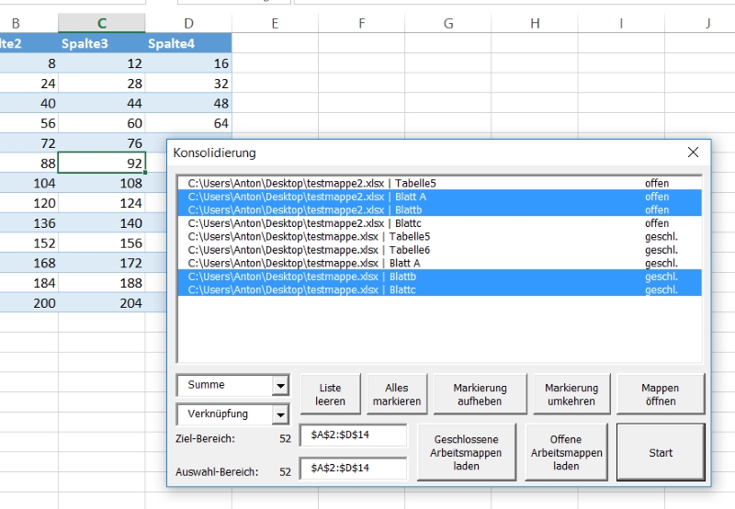Invert selection with Markierung umkehren

point(571,394)
